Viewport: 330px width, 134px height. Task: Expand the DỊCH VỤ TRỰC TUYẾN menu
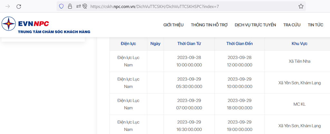[255, 25]
